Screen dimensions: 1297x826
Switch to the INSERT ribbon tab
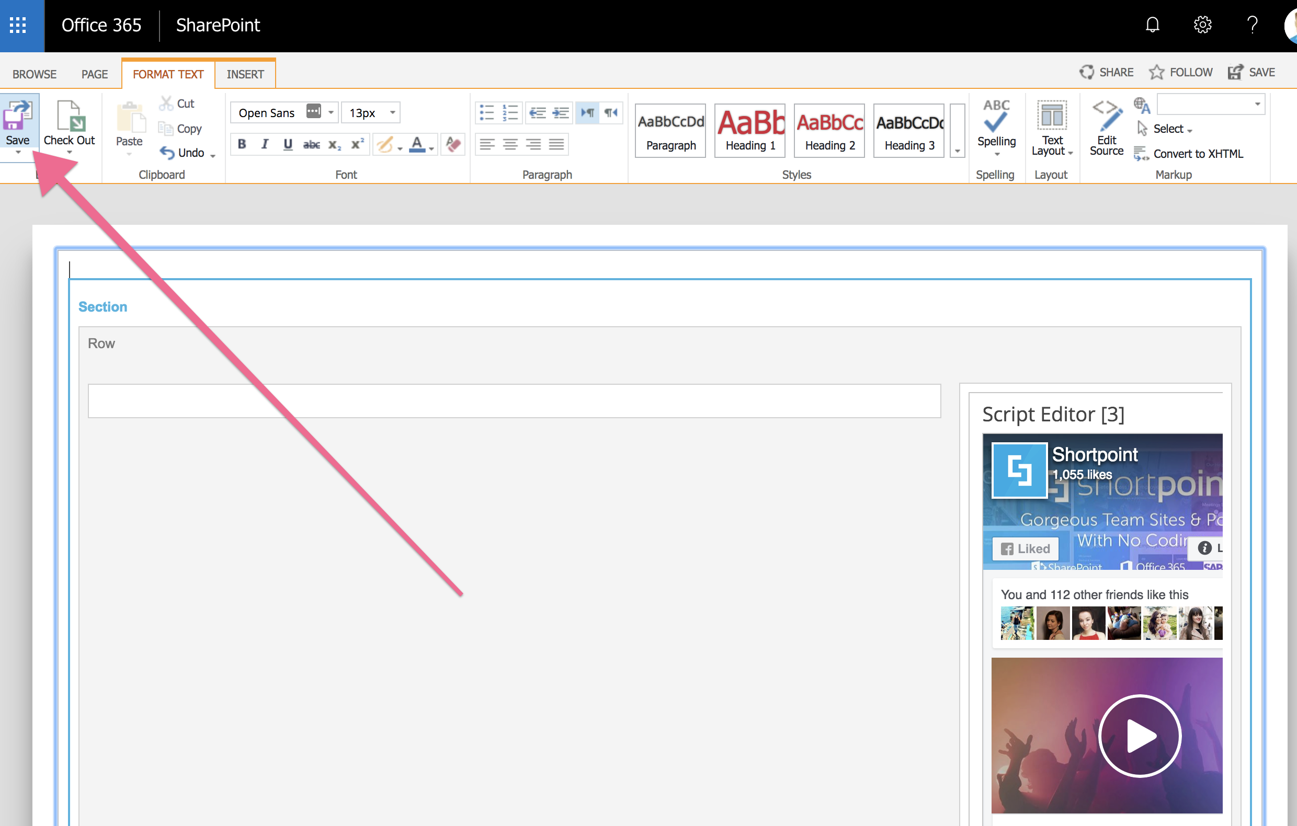coord(246,74)
